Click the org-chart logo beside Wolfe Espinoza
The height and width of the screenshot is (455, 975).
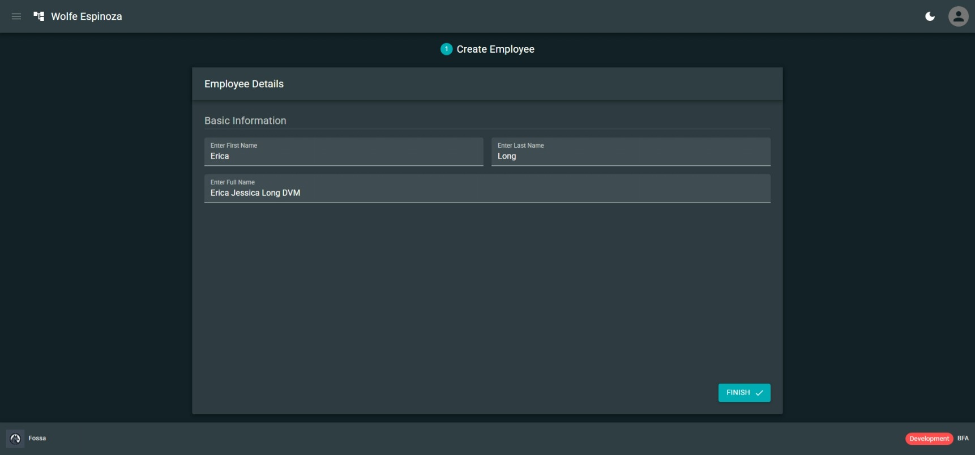coord(39,16)
